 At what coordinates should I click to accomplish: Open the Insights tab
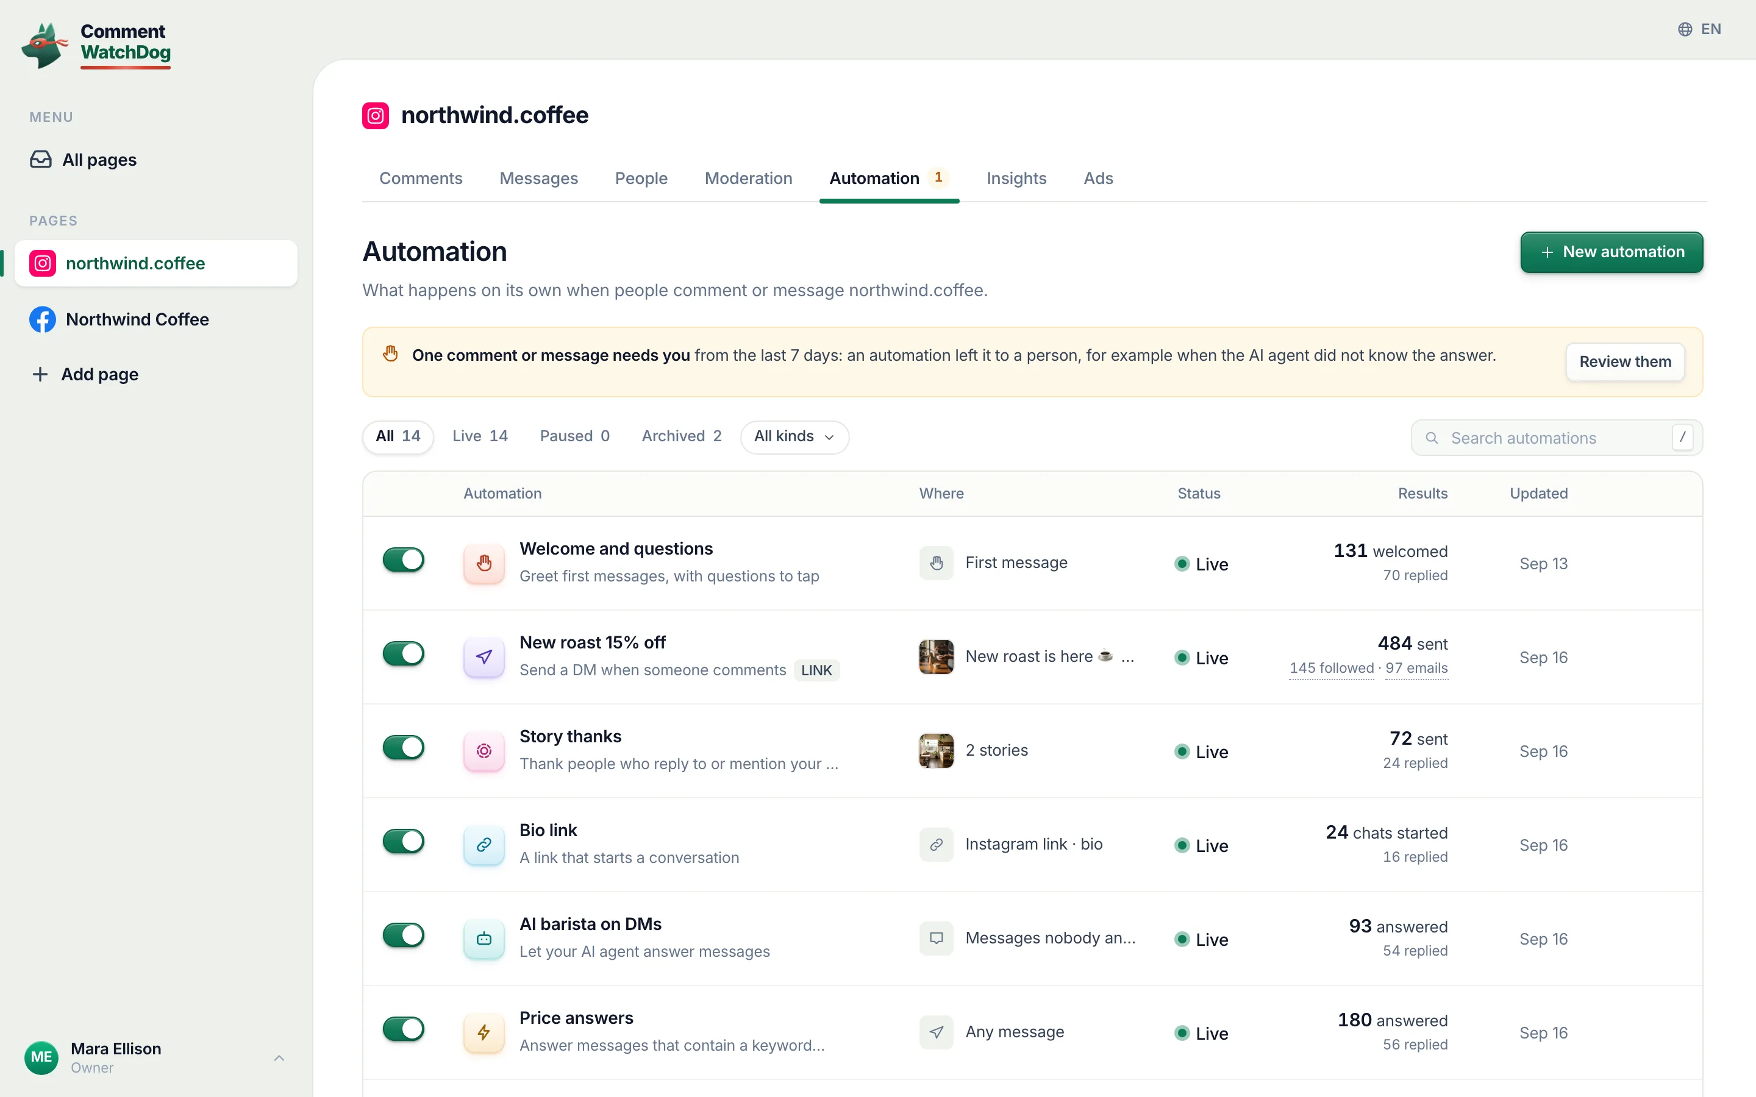1016,179
